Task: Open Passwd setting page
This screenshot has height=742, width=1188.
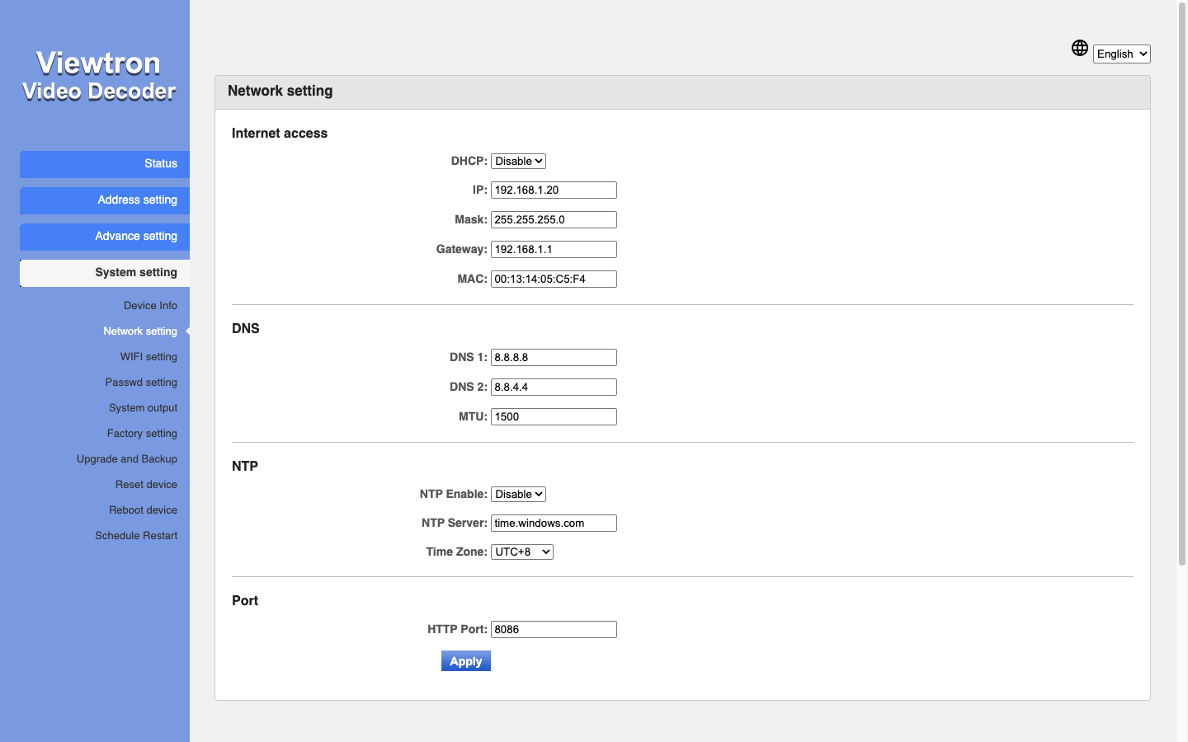Action: pos(141,382)
